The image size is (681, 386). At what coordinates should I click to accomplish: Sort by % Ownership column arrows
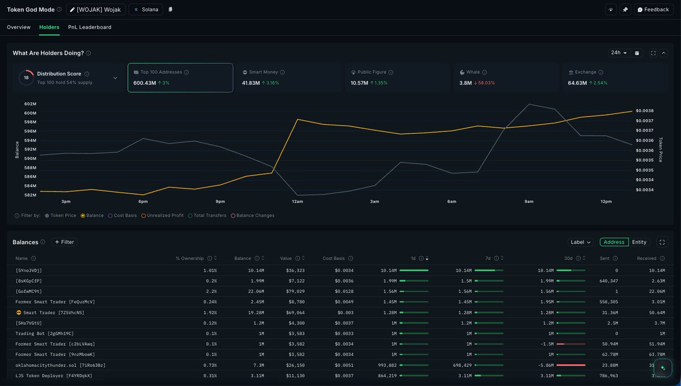pos(215,258)
